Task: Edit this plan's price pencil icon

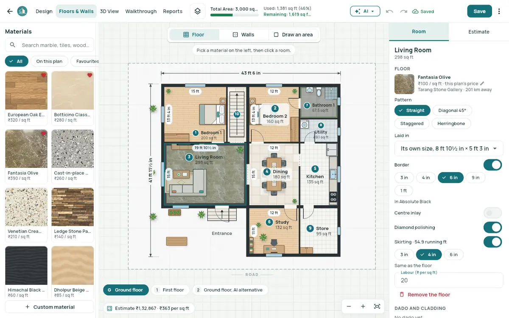Action: pyautogui.click(x=482, y=84)
